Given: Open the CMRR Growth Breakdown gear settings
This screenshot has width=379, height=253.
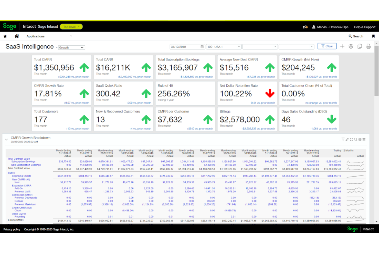Looking at the screenshot, I should coord(360,139).
